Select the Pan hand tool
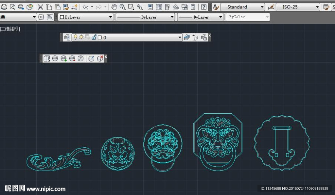 click(x=114, y=7)
